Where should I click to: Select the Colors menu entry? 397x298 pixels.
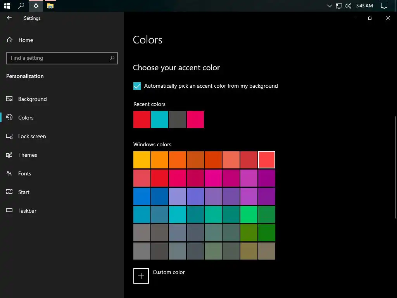(x=26, y=118)
